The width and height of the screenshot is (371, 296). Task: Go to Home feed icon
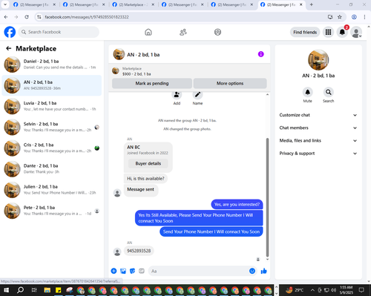(148, 32)
